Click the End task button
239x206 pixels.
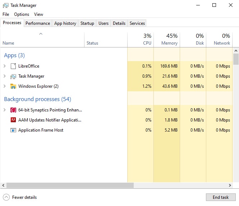[221, 197]
